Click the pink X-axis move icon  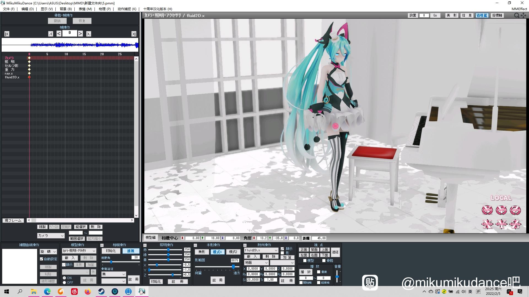tap(487, 224)
